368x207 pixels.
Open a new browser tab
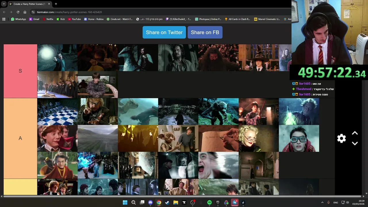coord(56,4)
